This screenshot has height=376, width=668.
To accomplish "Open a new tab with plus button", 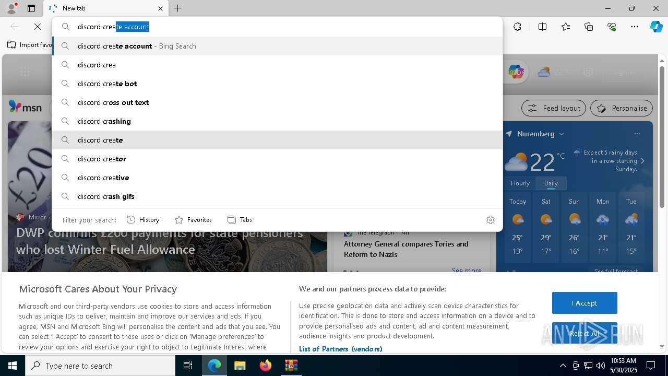I will 178,8.
